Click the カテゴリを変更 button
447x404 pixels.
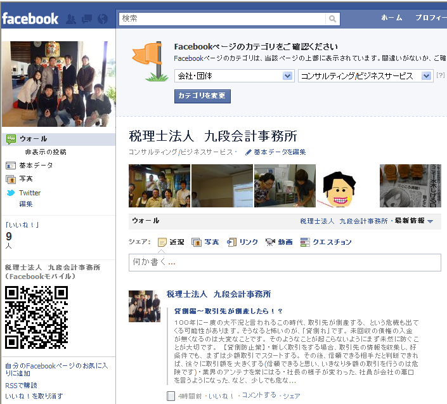pos(202,96)
